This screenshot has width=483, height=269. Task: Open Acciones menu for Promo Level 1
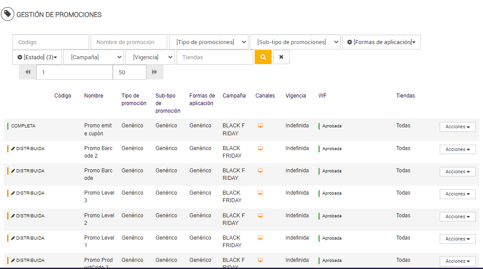[458, 239]
